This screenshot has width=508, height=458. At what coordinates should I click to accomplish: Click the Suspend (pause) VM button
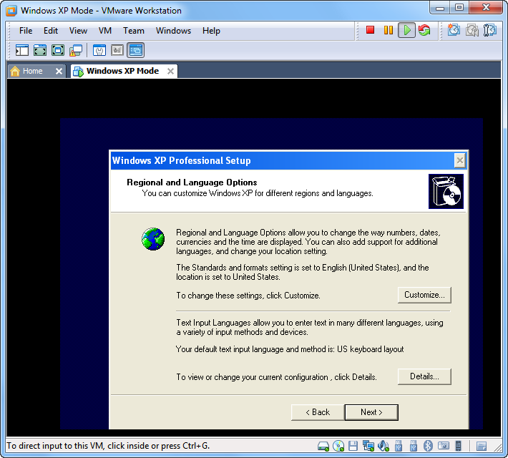(388, 30)
